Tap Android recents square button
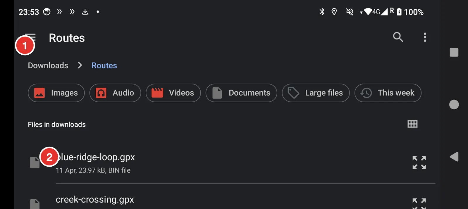 pos(454,52)
